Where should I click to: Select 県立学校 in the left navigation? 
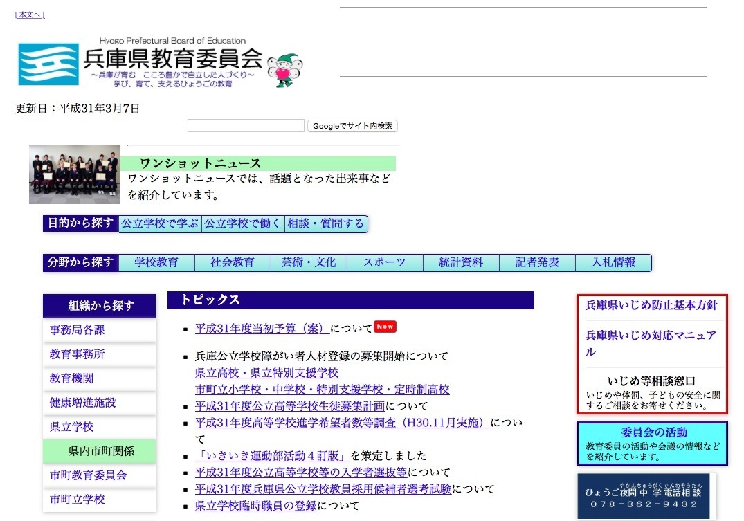[72, 427]
